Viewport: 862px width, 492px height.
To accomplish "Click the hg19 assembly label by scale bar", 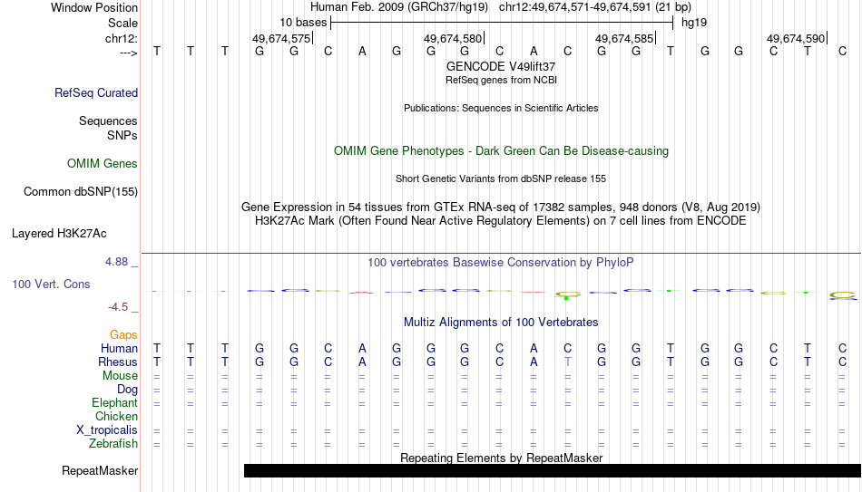I will click(694, 23).
